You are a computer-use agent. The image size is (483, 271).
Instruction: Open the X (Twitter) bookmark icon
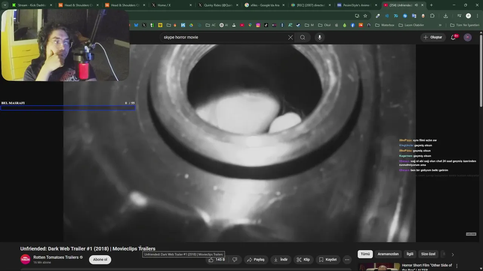144,25
